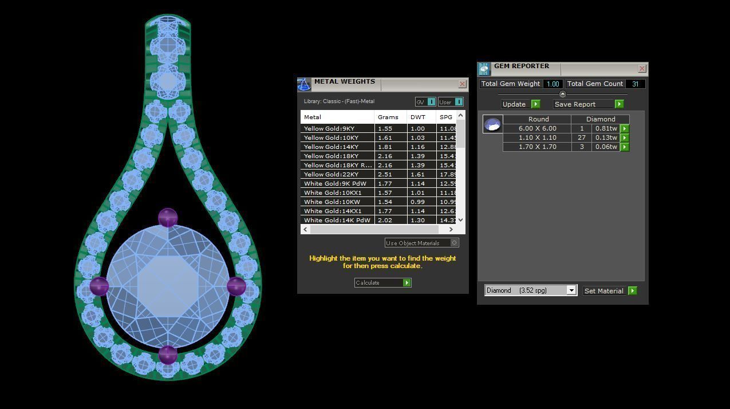730x409 pixels.
Task: Click the DWT column header
Action: point(421,117)
